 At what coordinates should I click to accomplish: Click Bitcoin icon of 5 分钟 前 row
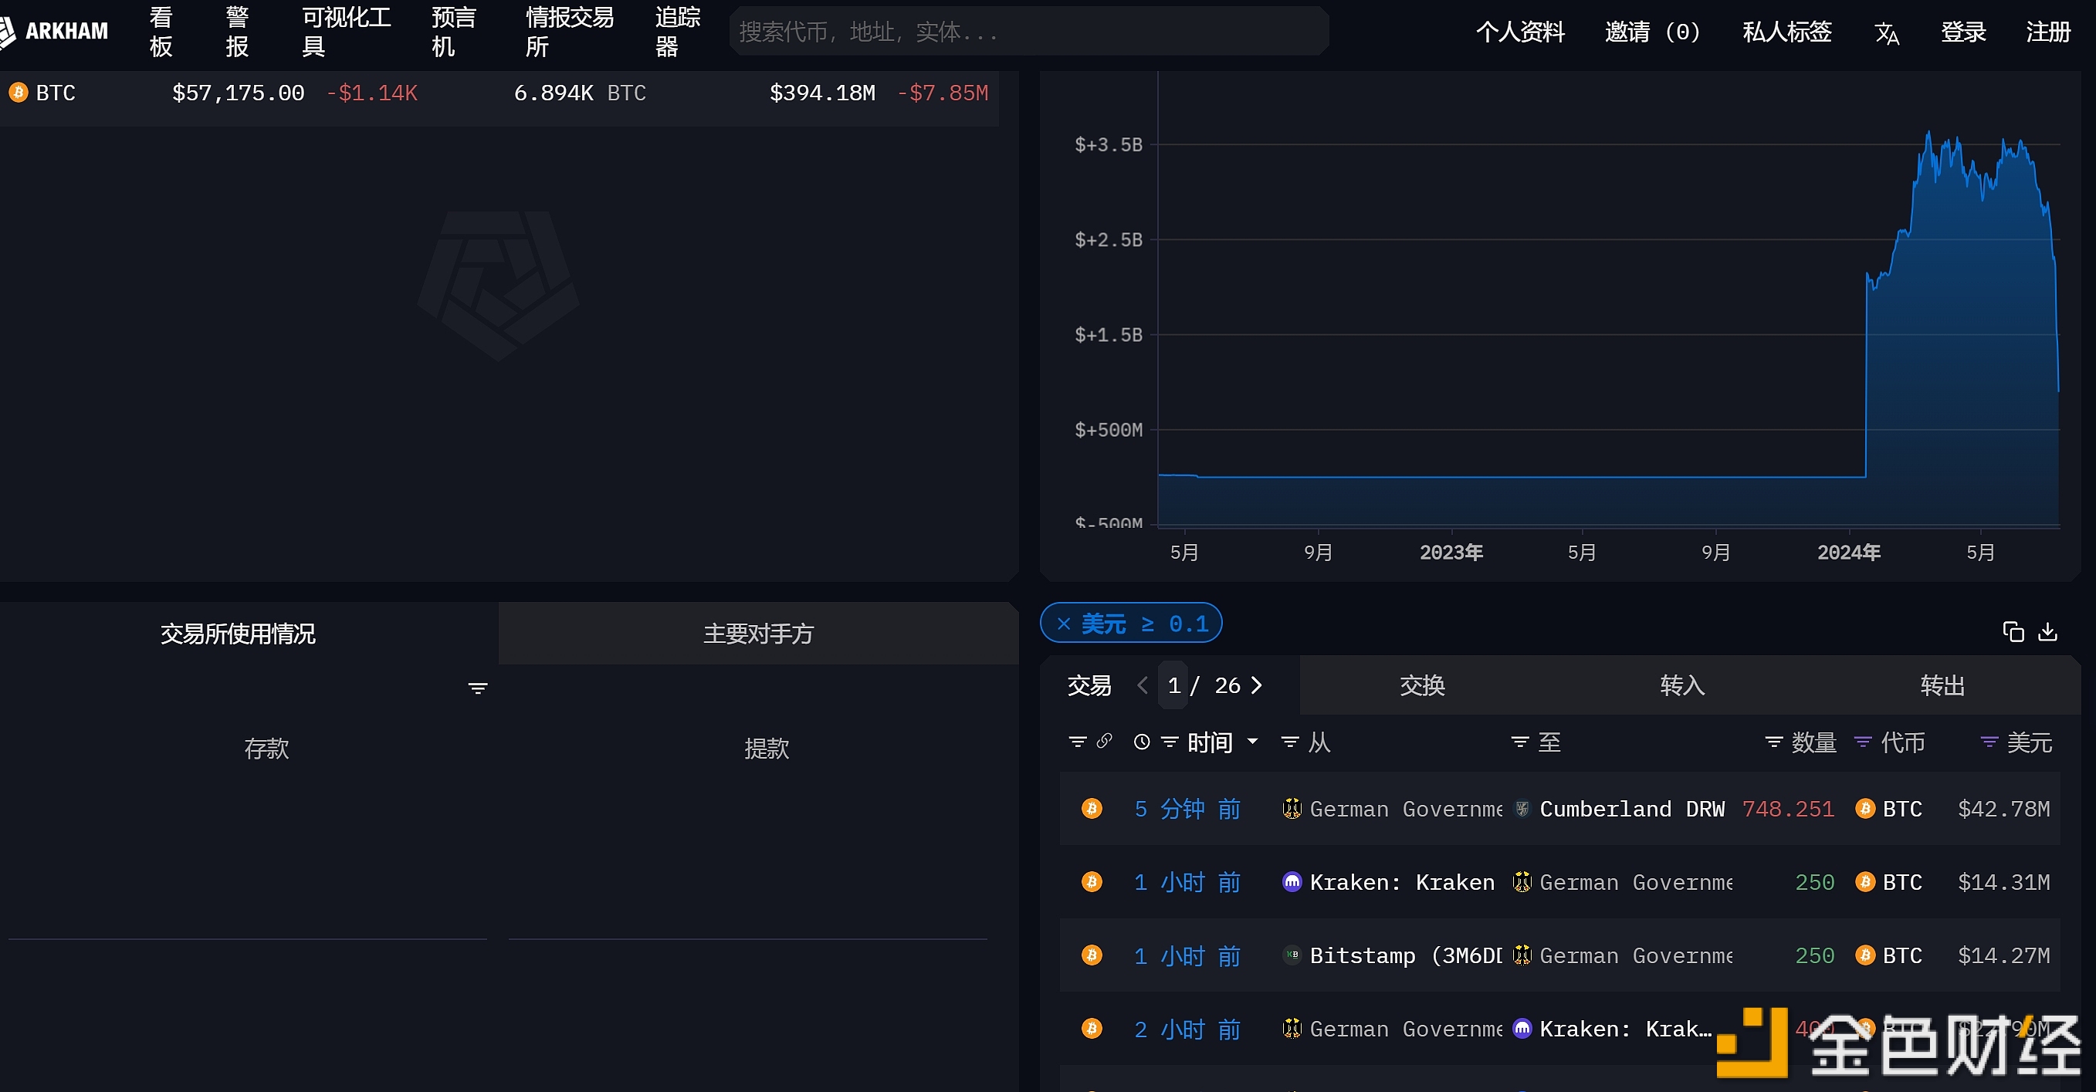1092,808
